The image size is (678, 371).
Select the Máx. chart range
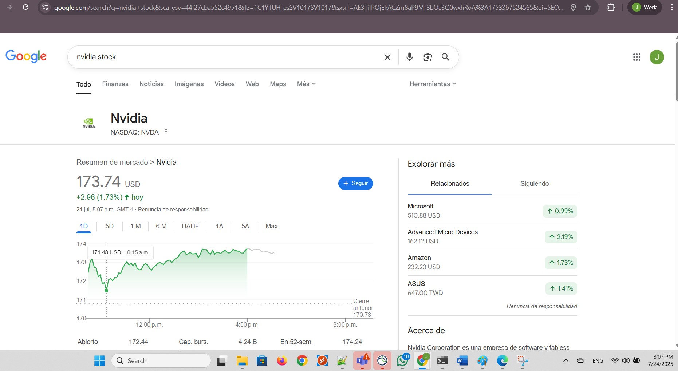[272, 226]
